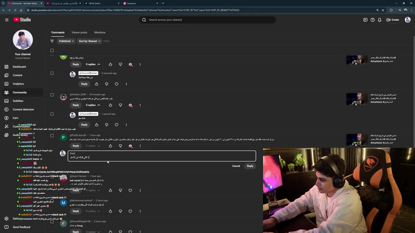
Task: Tick checkbox for the 0 seconds ago reply
Action: [52, 73]
